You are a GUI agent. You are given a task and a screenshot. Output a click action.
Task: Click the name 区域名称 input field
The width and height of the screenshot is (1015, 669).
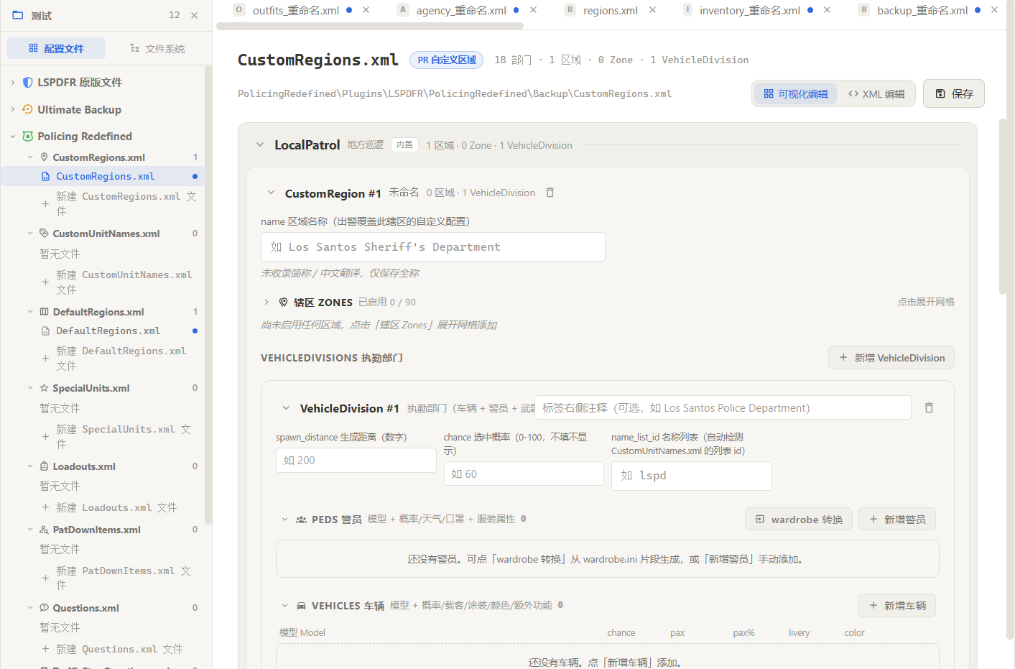433,246
